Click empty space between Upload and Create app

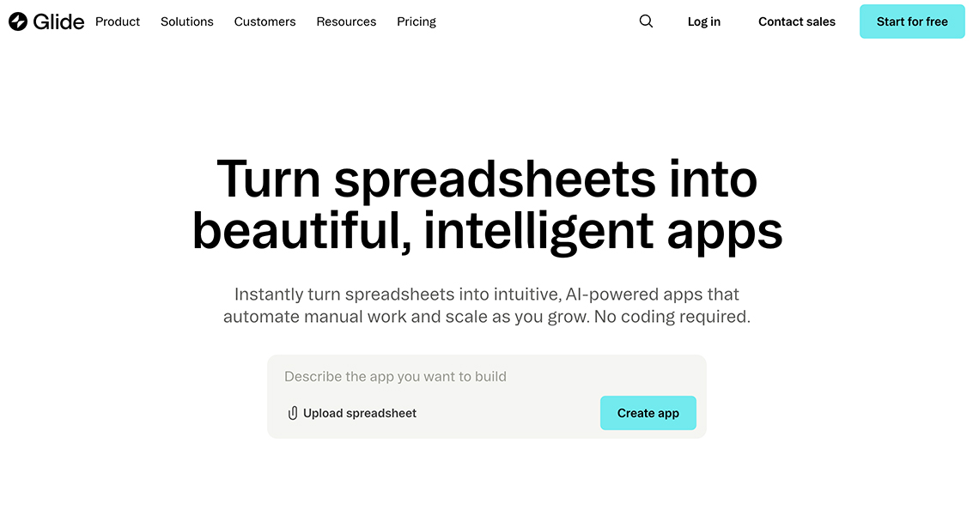(x=507, y=413)
